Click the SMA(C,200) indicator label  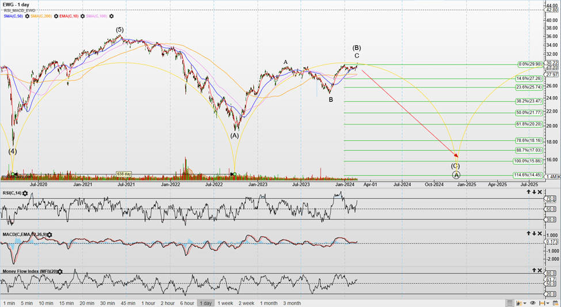tap(41, 16)
